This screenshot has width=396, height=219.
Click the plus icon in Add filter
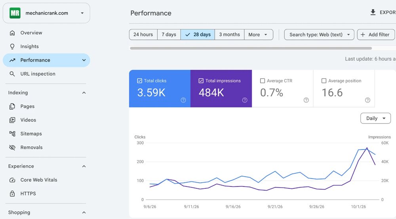363,35
